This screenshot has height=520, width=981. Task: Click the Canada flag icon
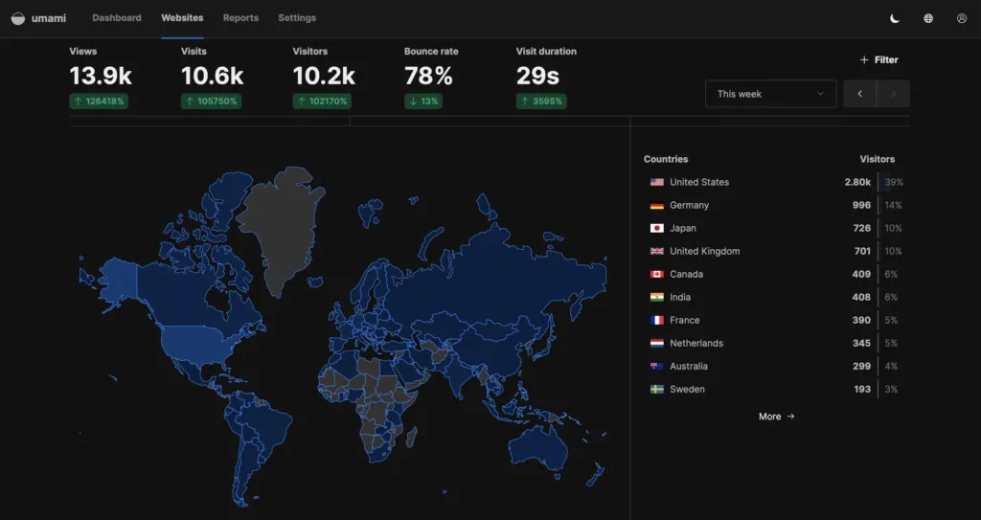click(656, 274)
